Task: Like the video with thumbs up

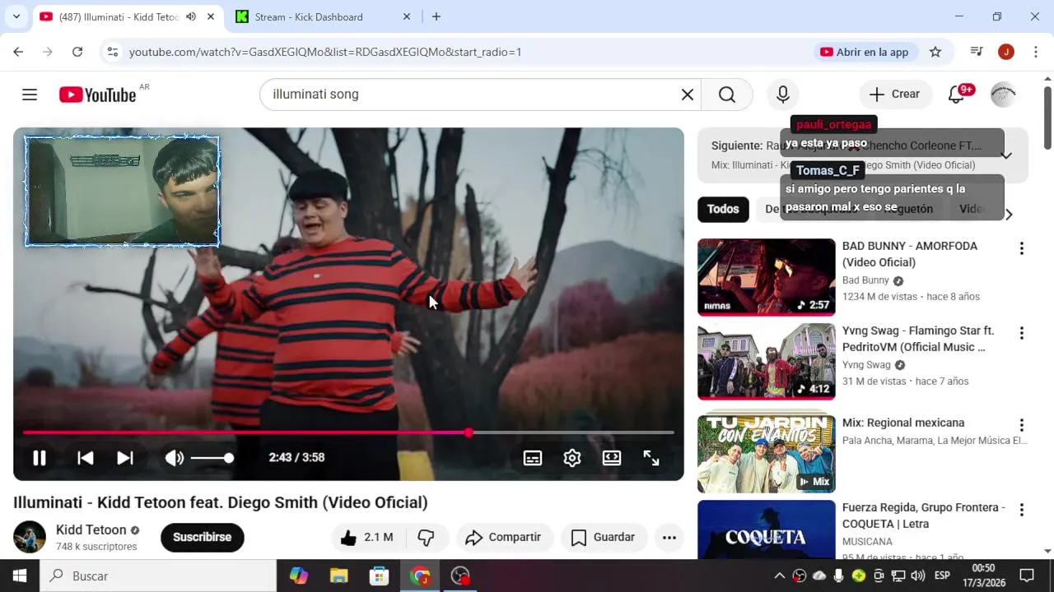Action: [367, 538]
